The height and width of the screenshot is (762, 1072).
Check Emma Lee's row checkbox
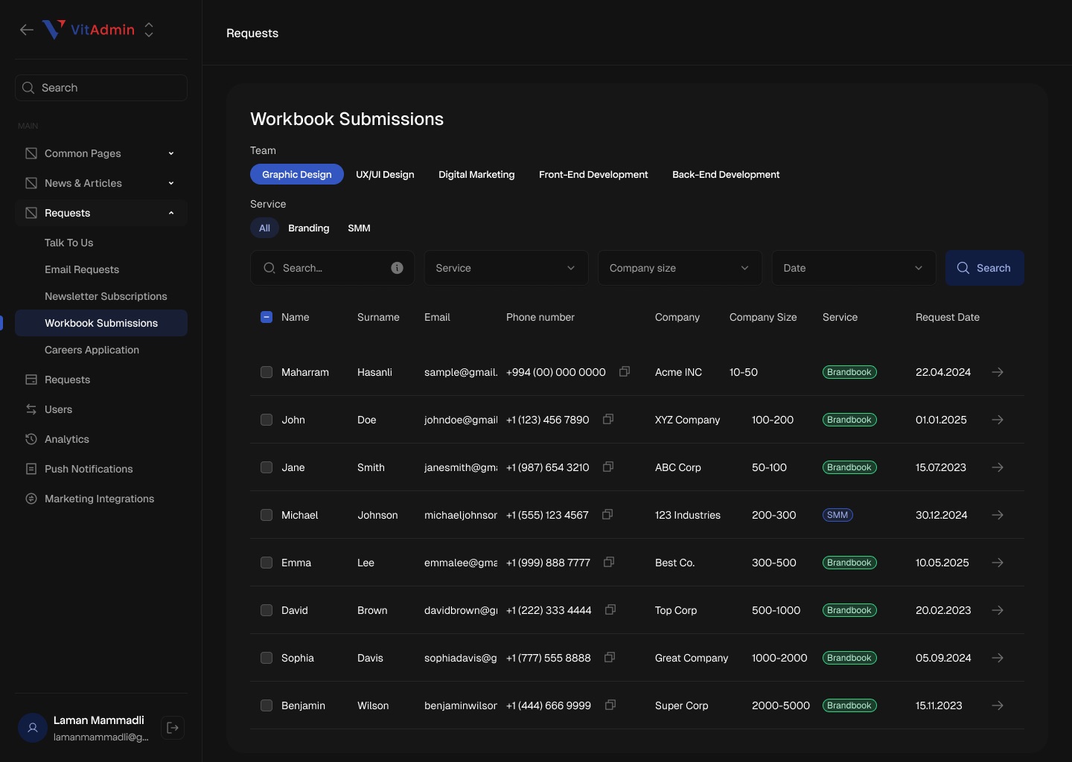[x=267, y=563]
